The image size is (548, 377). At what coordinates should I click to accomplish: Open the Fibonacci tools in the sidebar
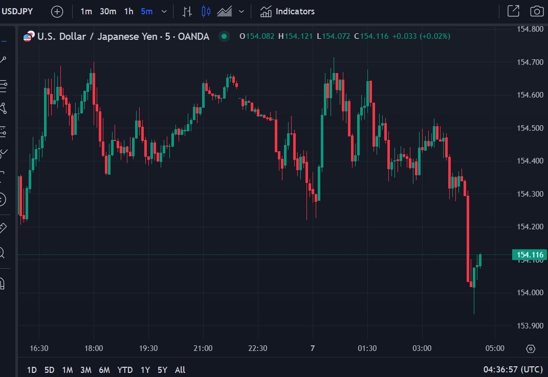[4, 86]
